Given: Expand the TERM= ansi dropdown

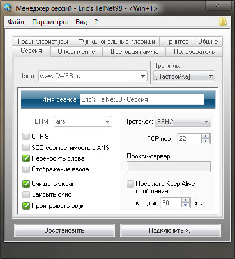Looking at the screenshot, I should 107,121.
